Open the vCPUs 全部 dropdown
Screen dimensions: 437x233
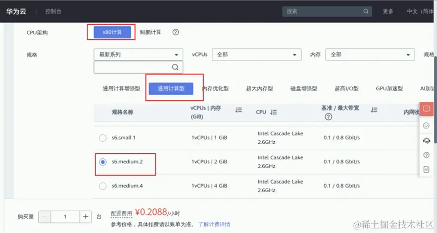[x=257, y=54]
